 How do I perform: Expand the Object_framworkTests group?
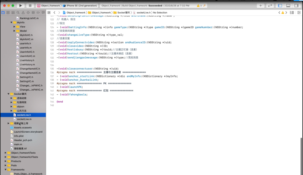(x=6, y=153)
